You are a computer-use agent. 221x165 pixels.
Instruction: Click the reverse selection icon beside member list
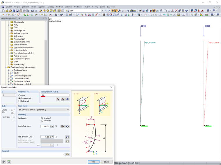tap(67, 99)
